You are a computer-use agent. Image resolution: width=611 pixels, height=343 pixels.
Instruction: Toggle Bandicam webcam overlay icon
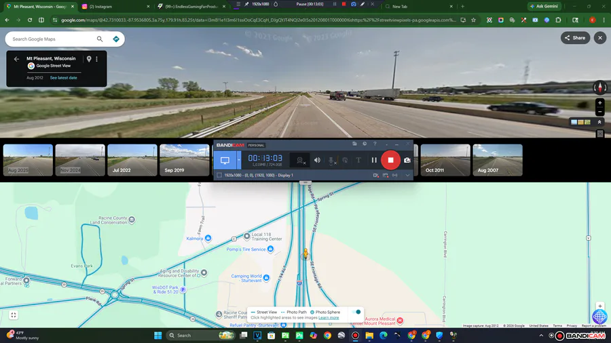tap(300, 160)
